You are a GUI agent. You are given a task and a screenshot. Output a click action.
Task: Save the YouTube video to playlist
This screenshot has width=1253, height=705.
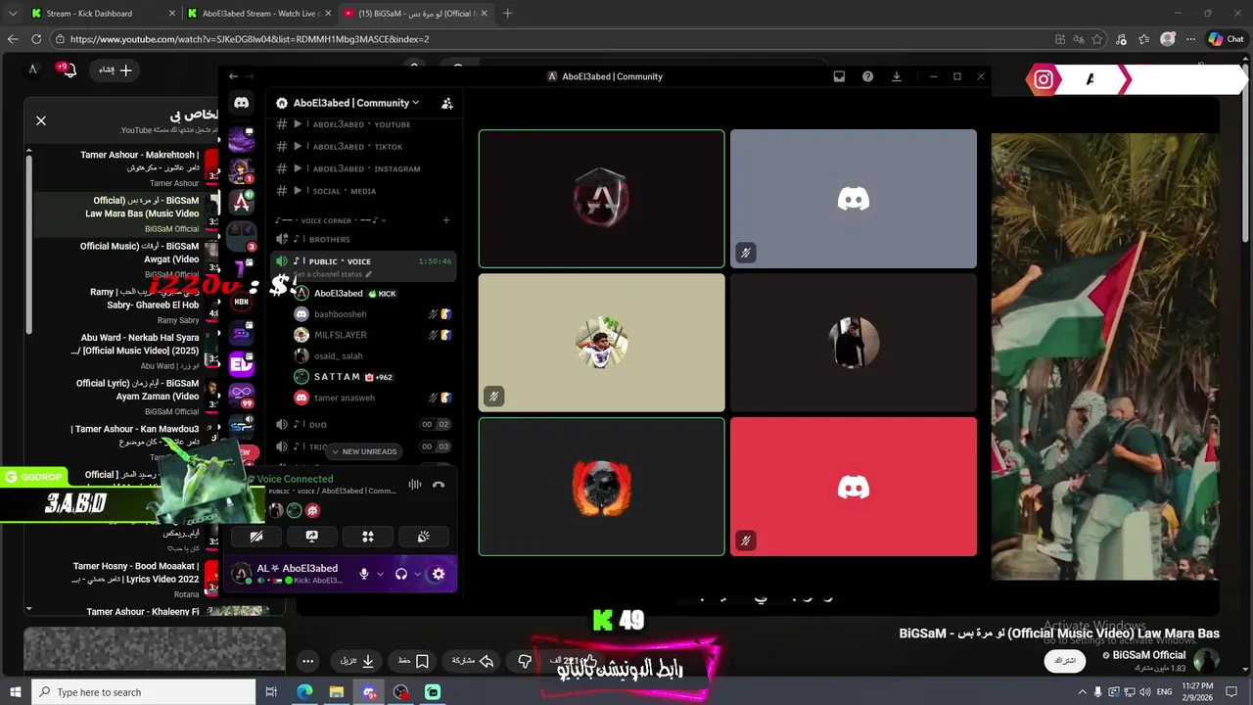point(413,661)
